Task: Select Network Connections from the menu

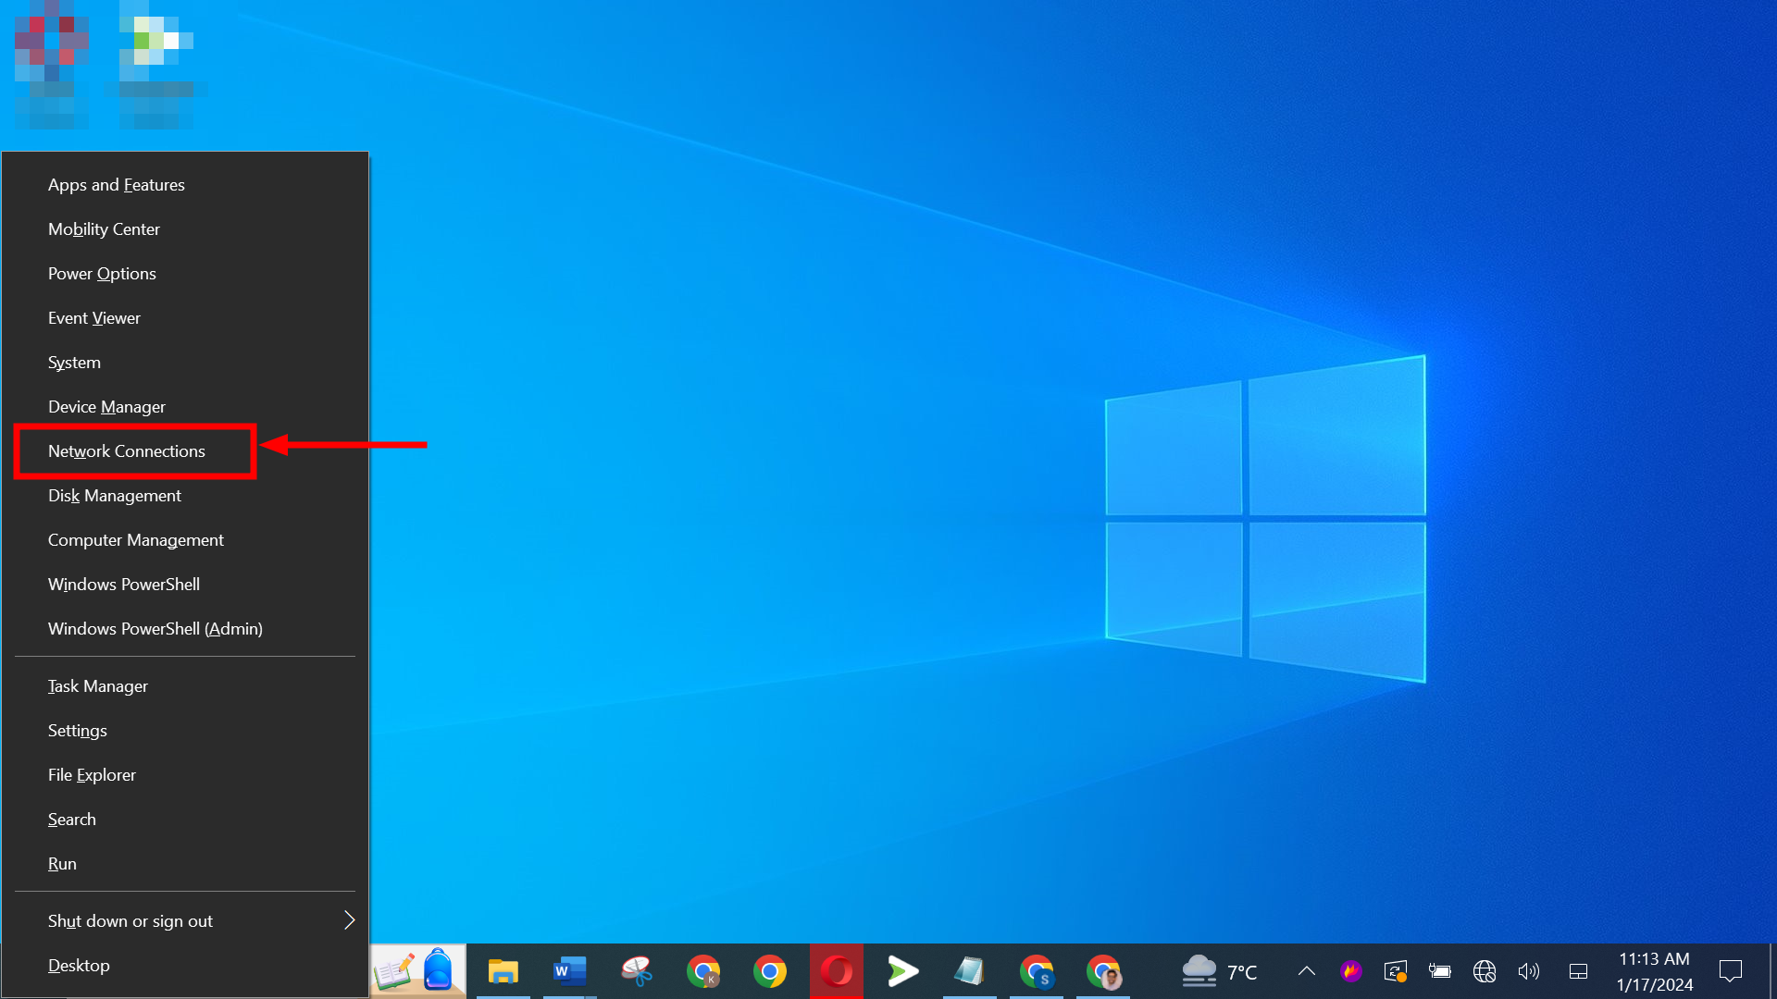Action: 126,450
